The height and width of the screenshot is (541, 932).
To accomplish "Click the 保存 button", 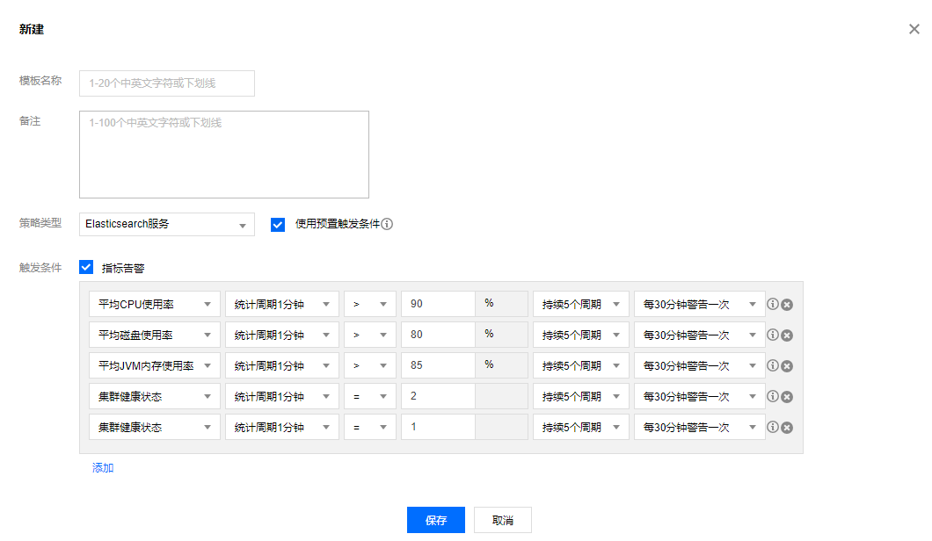I will [436, 520].
